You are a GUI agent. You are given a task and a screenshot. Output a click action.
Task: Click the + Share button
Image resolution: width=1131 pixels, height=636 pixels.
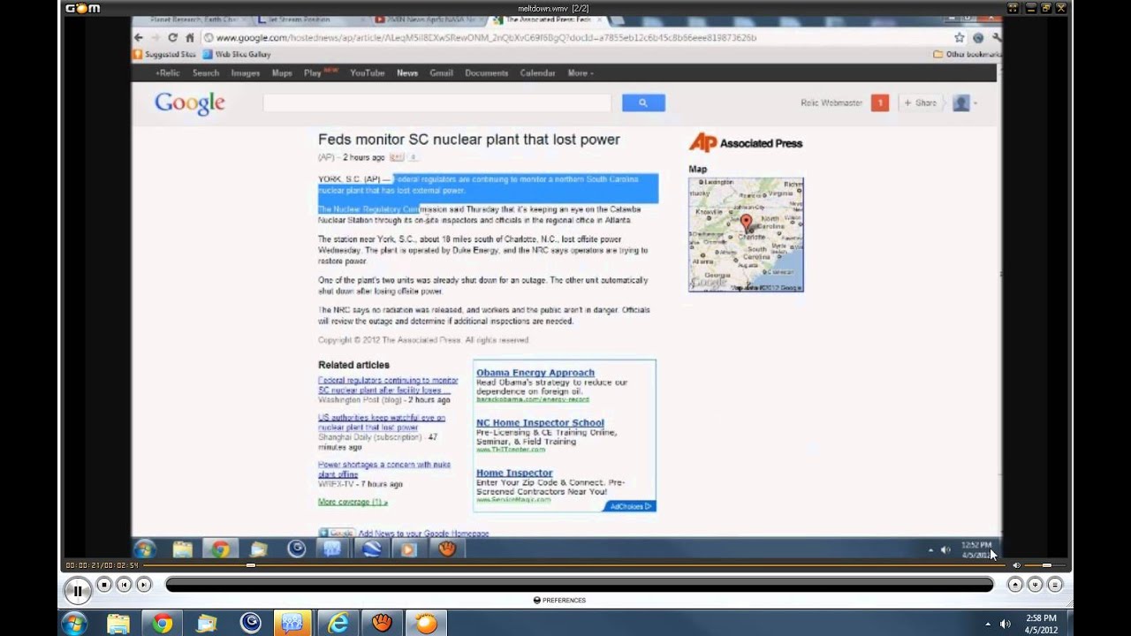(x=920, y=103)
